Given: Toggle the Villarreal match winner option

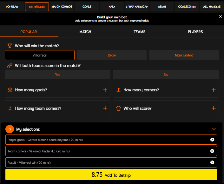Looking at the screenshot, I should tap(40, 55).
